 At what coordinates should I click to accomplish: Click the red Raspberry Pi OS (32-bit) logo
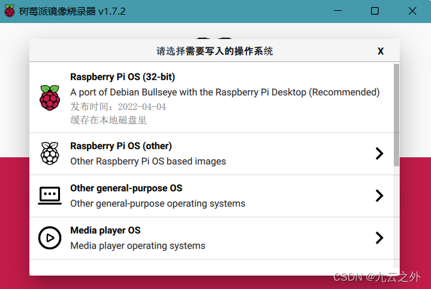point(50,98)
